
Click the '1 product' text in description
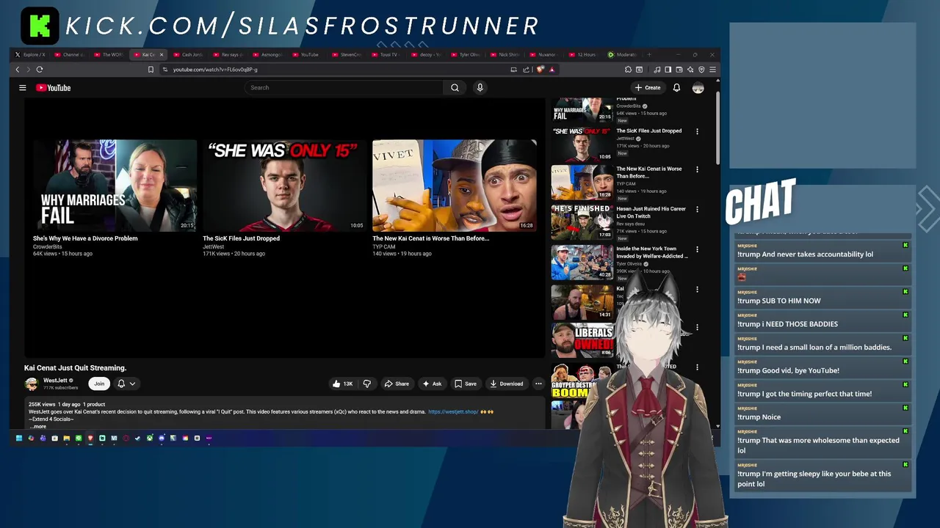(x=94, y=405)
